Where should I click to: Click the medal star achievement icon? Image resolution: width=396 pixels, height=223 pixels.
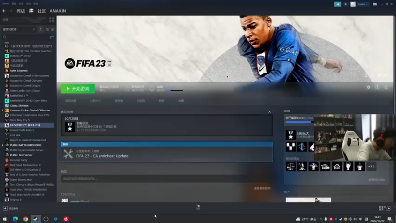tap(291, 135)
